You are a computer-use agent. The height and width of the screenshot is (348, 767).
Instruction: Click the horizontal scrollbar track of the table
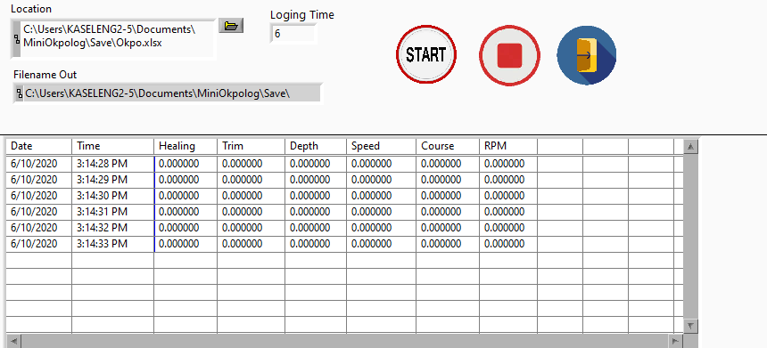[x=345, y=341]
